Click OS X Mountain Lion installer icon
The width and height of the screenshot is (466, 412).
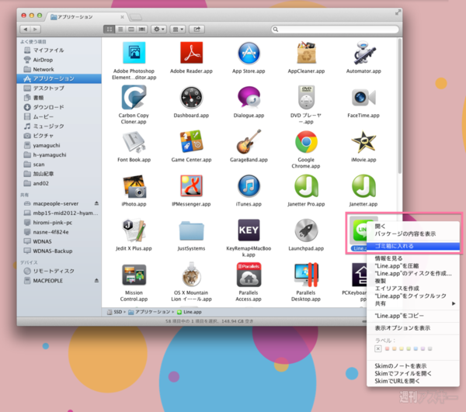191,274
